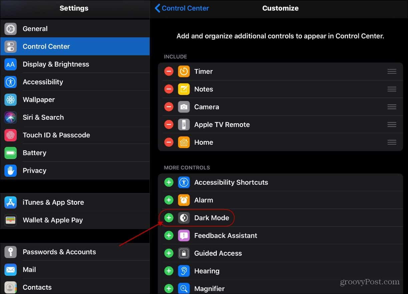This screenshot has height=294, width=408.
Task: Remove Notes with red minus button
Action: coord(169,89)
